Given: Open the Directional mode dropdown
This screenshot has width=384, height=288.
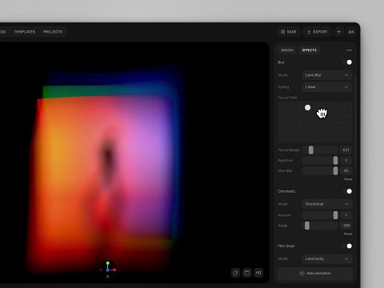Looking at the screenshot, I should click(326, 204).
